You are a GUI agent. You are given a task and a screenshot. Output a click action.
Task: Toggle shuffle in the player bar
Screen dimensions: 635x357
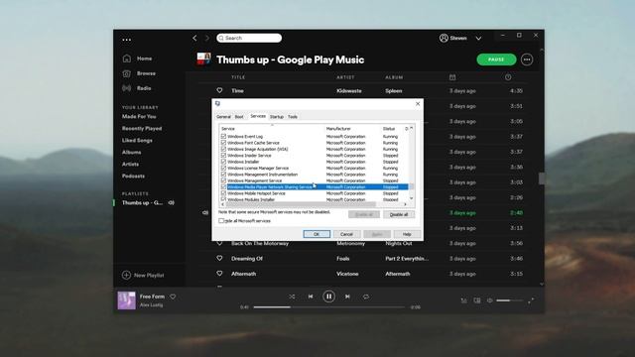[x=292, y=297]
